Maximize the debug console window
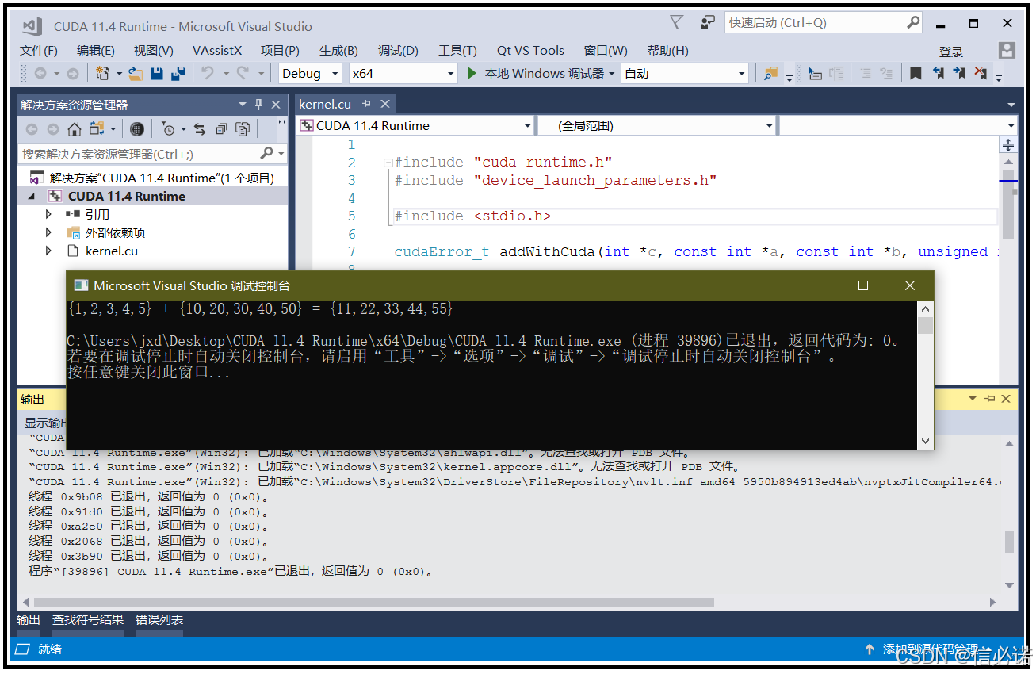Image resolution: width=1036 pixels, height=674 pixels. point(863,285)
